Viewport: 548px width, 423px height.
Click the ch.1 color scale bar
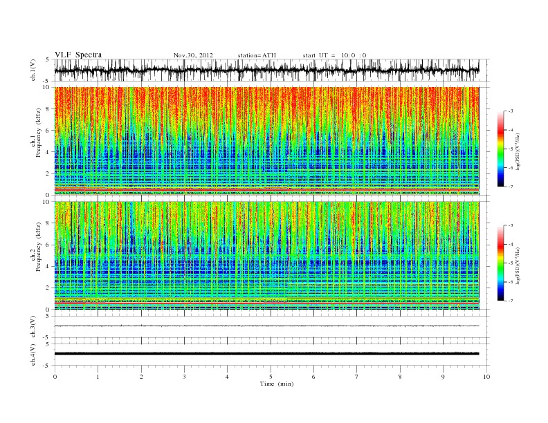tap(500, 149)
